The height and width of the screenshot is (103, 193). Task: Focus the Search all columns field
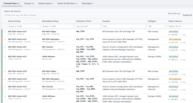pos(21,15)
